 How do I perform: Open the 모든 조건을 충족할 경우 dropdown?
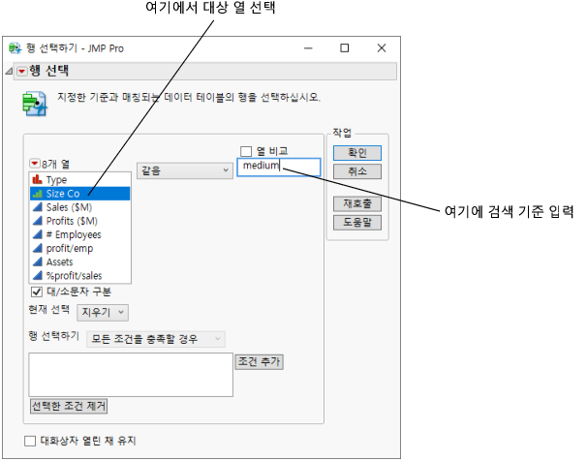pos(156,339)
